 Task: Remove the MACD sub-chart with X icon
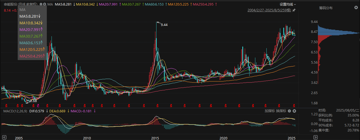294,111
